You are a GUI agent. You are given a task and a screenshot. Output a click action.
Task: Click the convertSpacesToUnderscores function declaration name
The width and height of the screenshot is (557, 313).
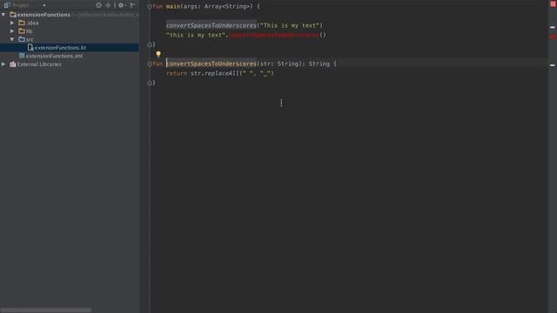[x=211, y=63]
